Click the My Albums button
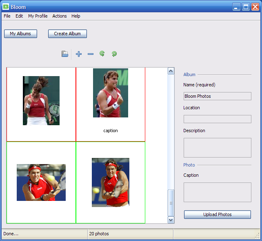262x241 pixels. [x=20, y=34]
